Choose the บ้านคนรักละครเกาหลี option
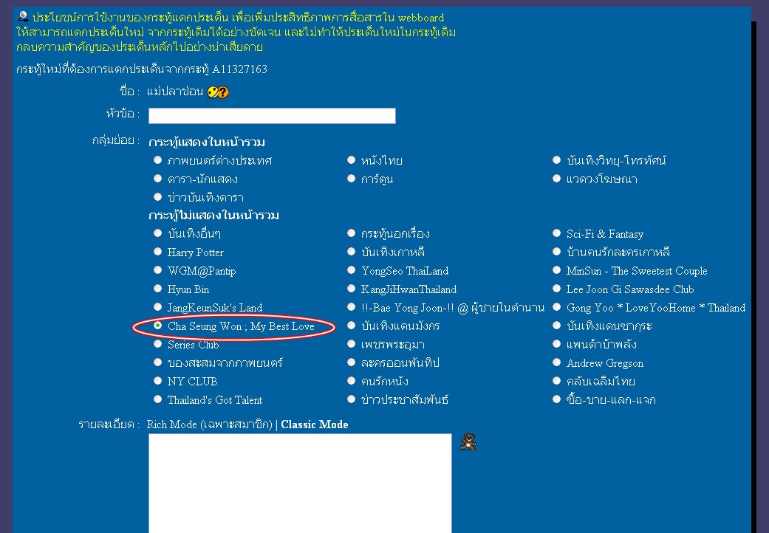Screen dimensions: 769x533 [x=557, y=252]
